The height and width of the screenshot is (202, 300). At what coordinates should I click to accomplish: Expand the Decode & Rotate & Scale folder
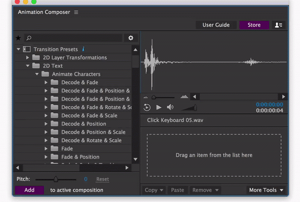coord(46,140)
